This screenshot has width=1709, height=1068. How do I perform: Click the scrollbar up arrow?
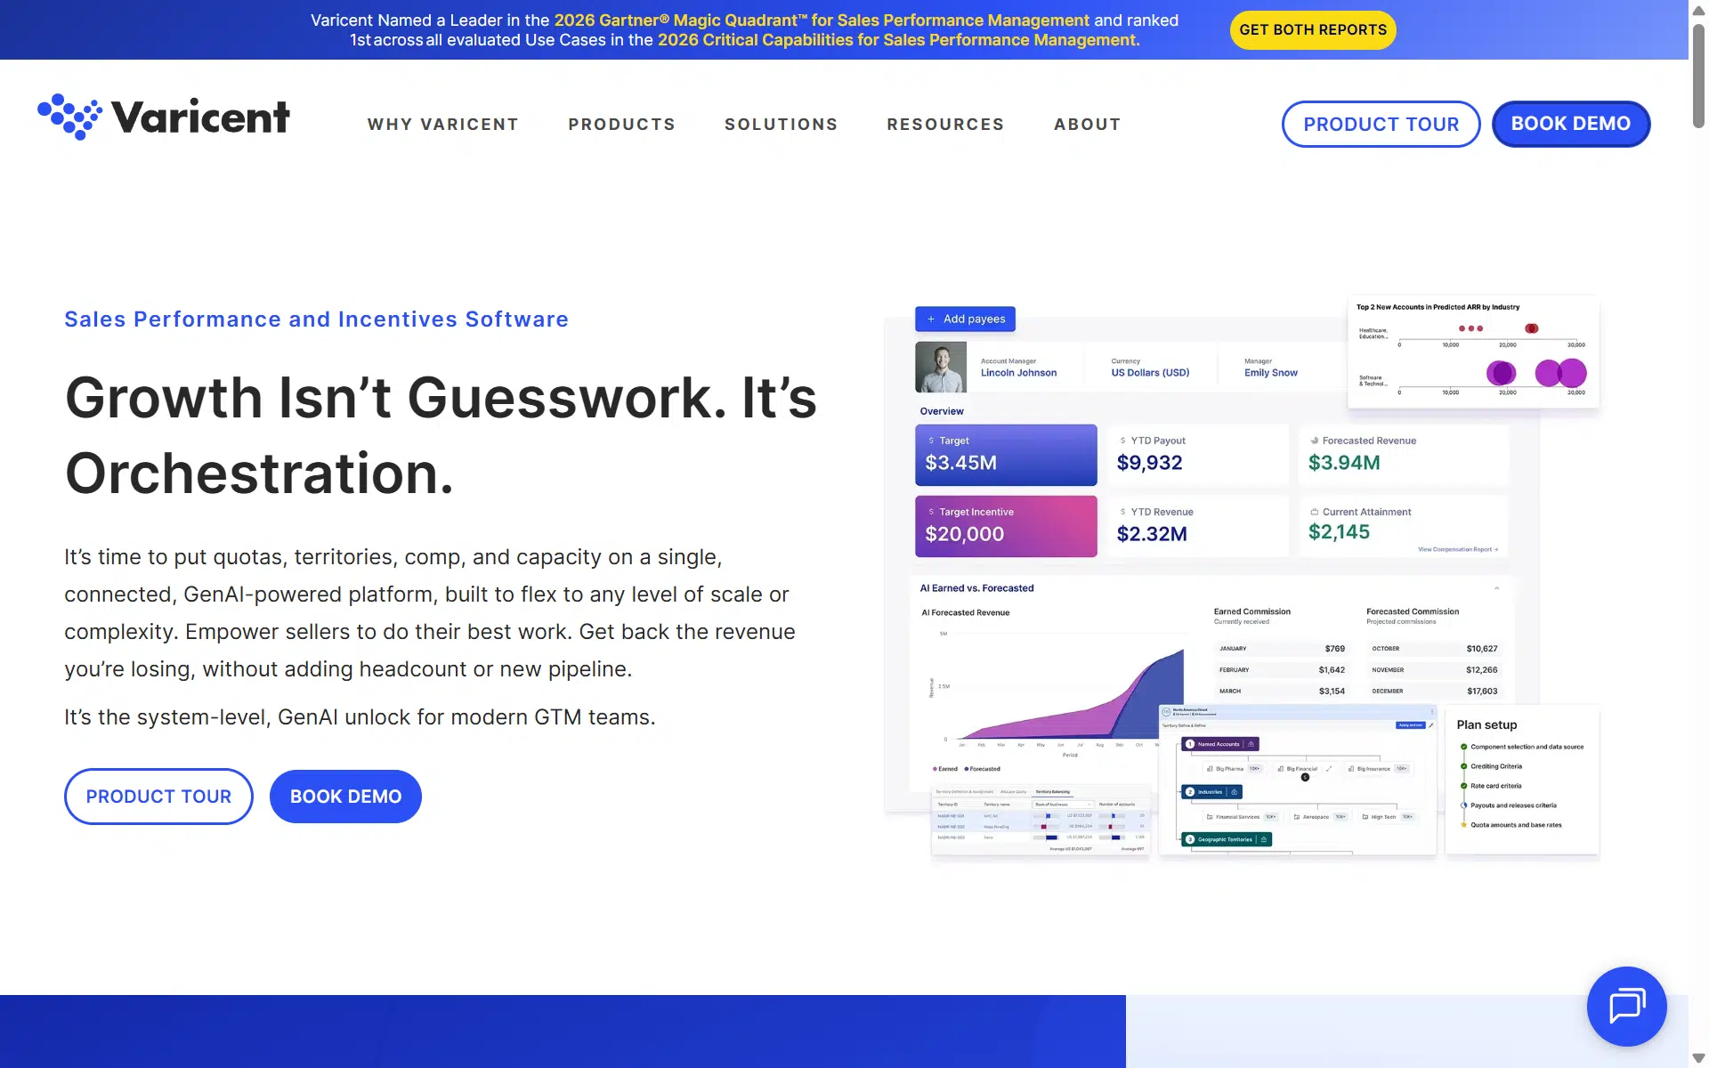pyautogui.click(x=1698, y=11)
